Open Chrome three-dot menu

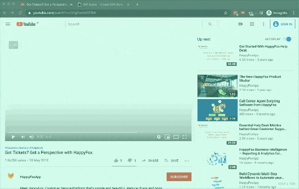coord(294,13)
